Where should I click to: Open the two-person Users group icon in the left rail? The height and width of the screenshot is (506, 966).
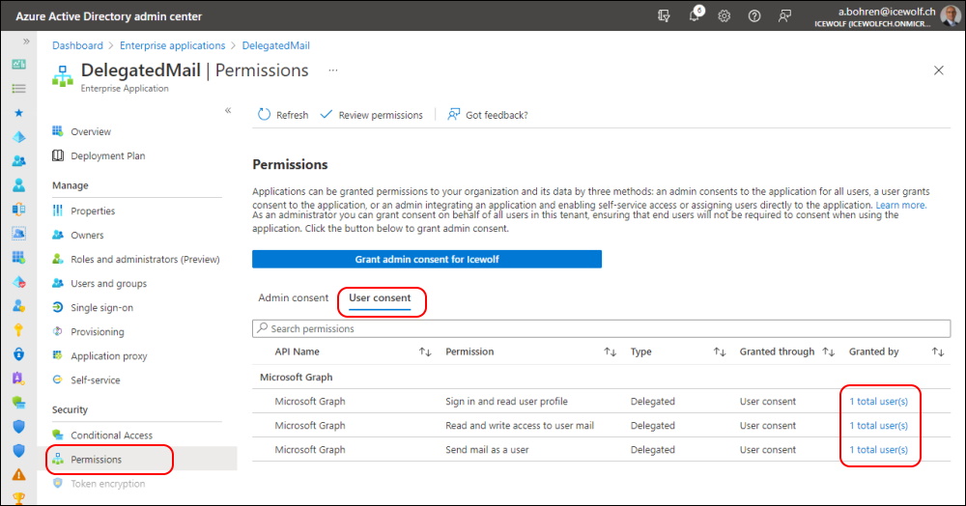pyautogui.click(x=19, y=160)
